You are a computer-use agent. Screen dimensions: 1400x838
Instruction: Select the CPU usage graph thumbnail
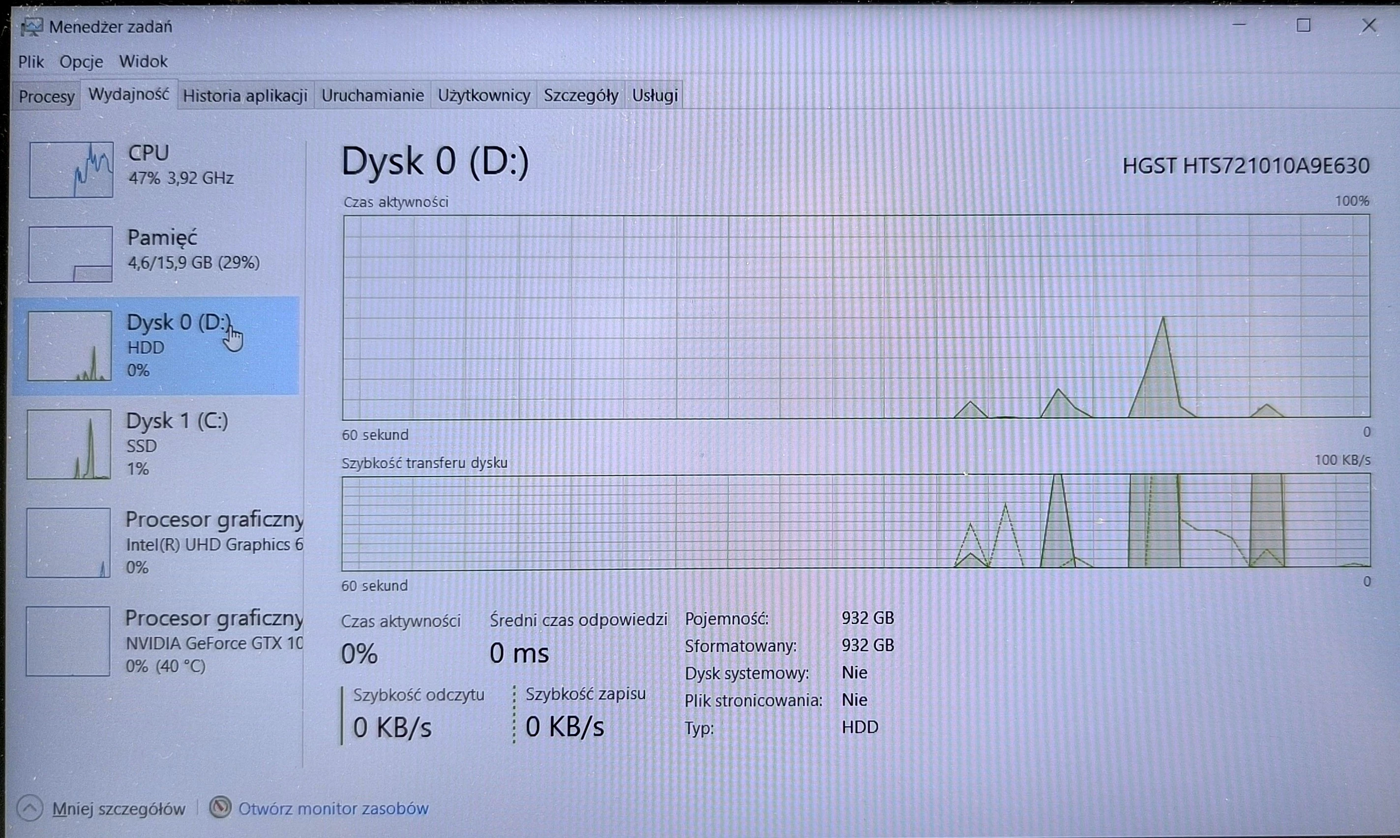(71, 169)
